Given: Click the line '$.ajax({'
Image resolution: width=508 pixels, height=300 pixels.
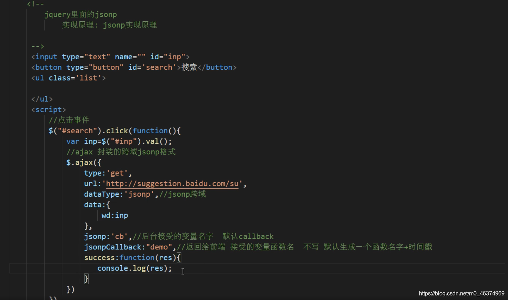Looking at the screenshot, I should [84, 163].
